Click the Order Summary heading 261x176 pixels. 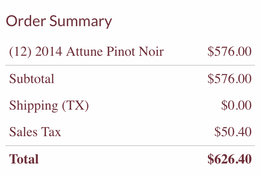point(59,21)
